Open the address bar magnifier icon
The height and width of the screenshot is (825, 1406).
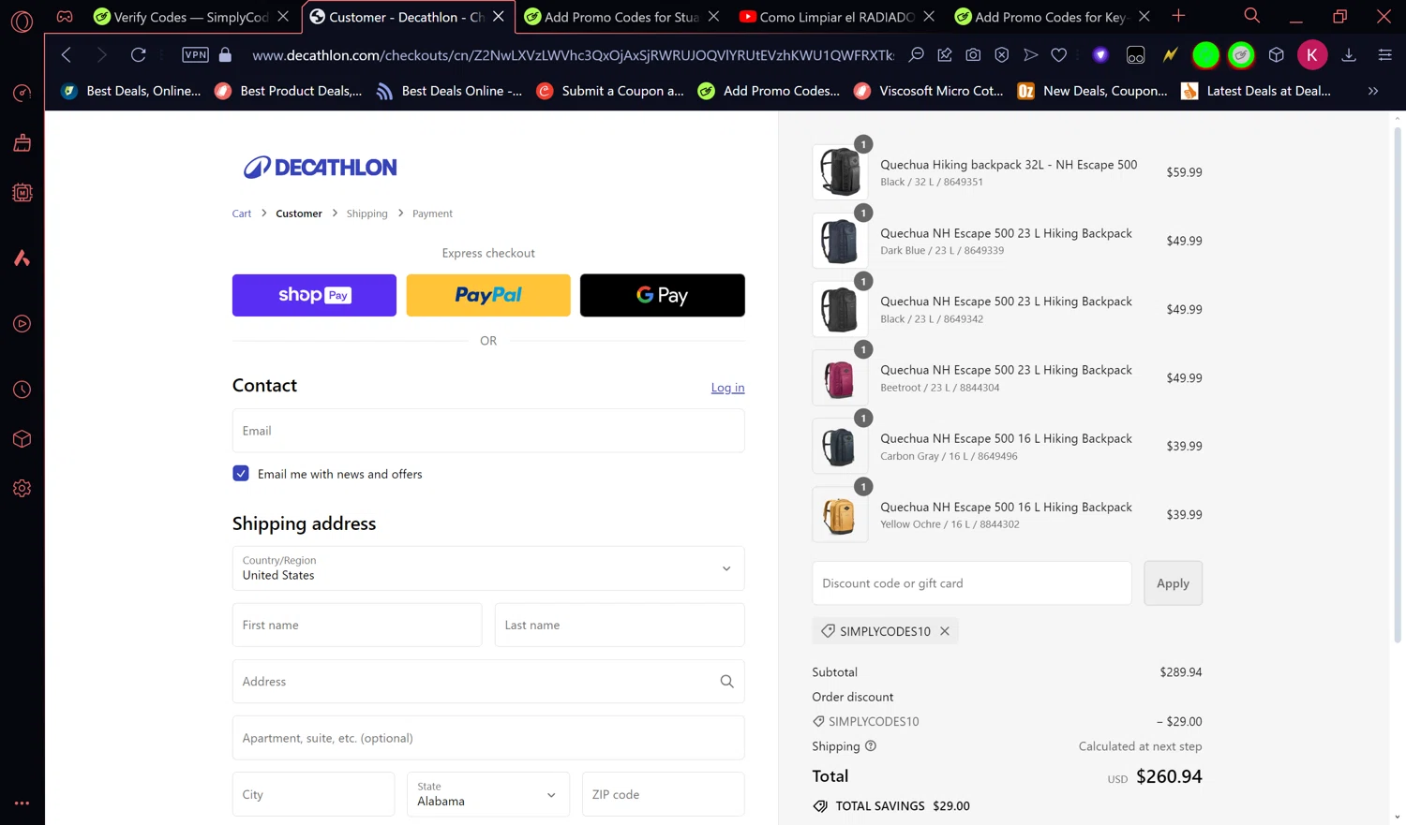[917, 55]
